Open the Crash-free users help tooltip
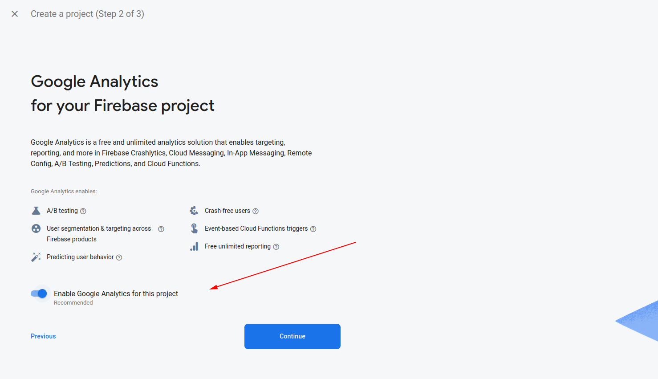 coord(255,211)
